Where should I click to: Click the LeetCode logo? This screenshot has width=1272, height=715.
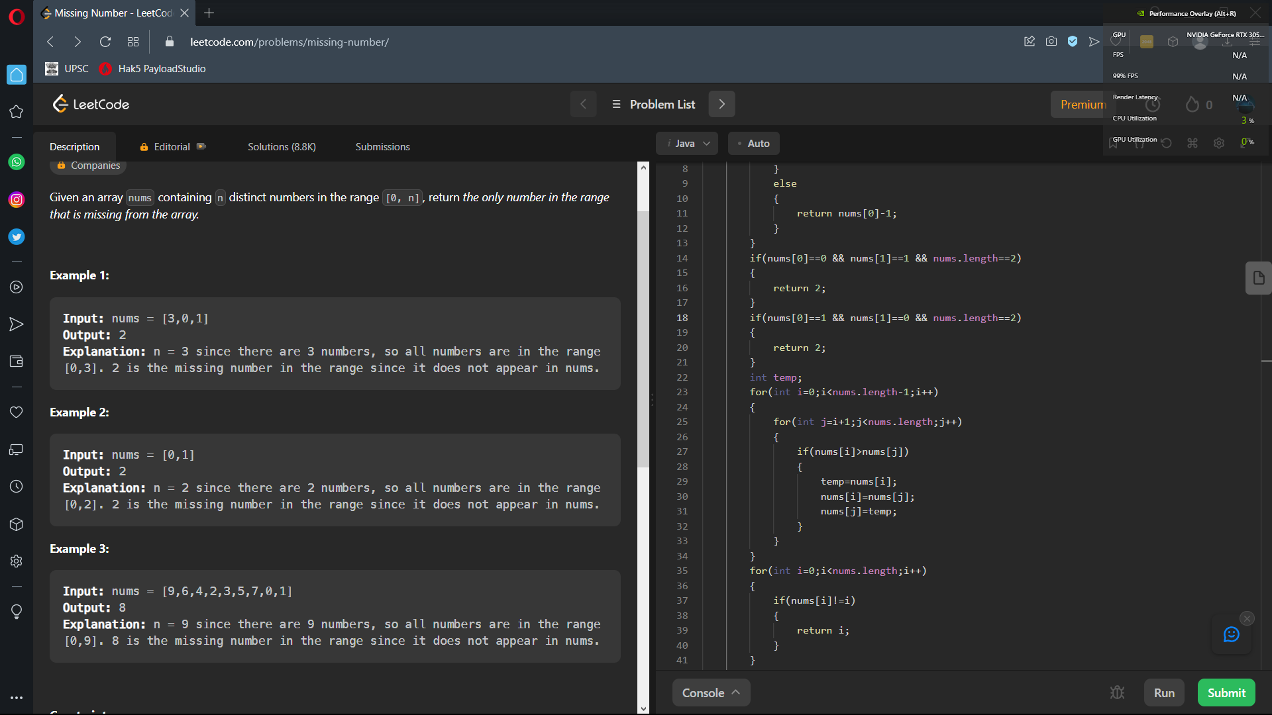click(91, 104)
